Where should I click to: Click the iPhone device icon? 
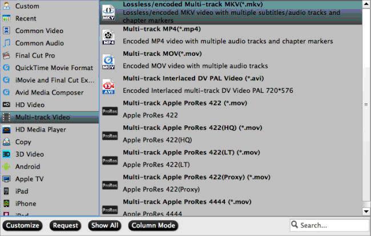coord(6,204)
